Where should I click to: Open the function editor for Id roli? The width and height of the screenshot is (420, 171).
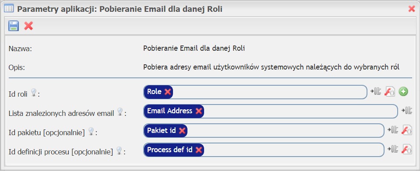(390, 92)
